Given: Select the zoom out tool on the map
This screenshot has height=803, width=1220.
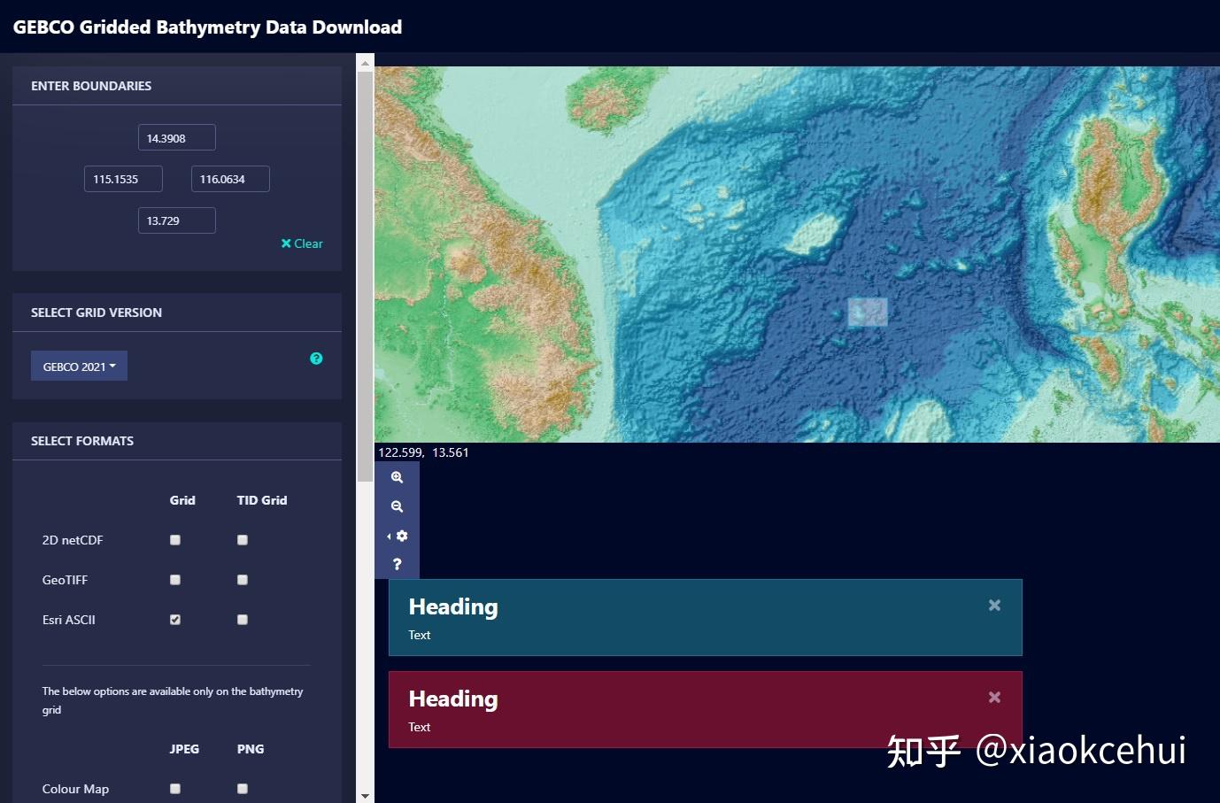Looking at the screenshot, I should tap(397, 506).
